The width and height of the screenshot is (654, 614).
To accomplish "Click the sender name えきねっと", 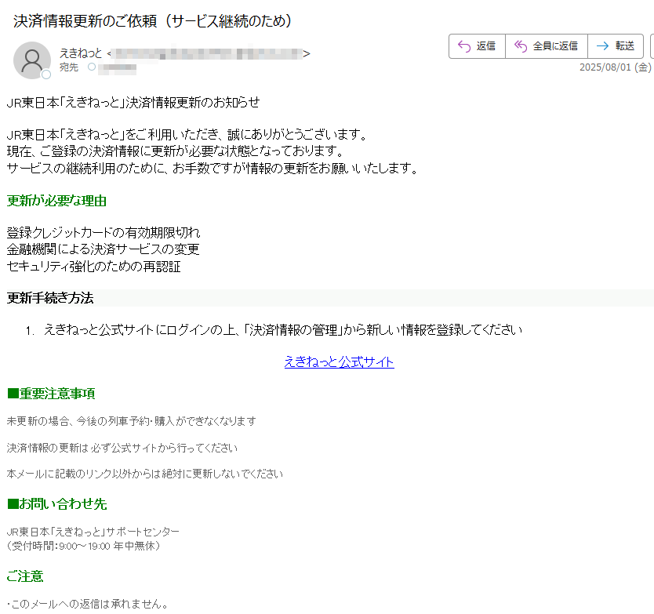I will [81, 53].
